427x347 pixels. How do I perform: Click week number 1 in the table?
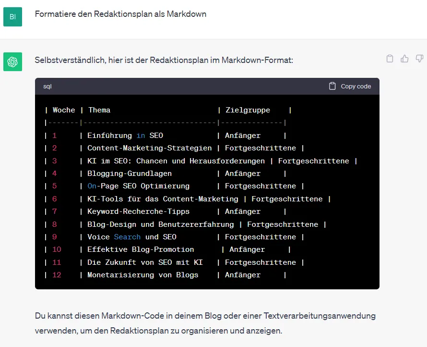[x=55, y=136]
